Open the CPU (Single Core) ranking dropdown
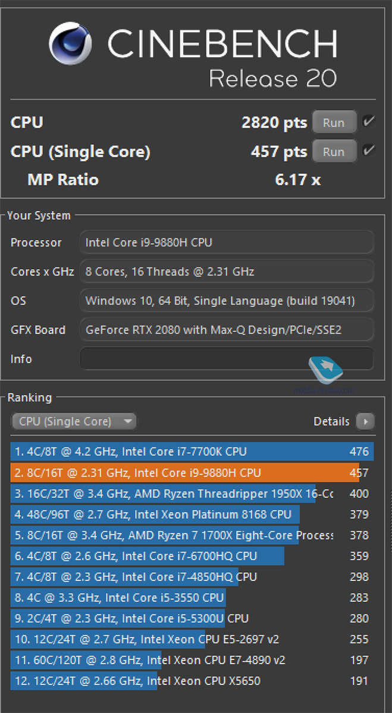The height and width of the screenshot is (713, 392). point(74,421)
